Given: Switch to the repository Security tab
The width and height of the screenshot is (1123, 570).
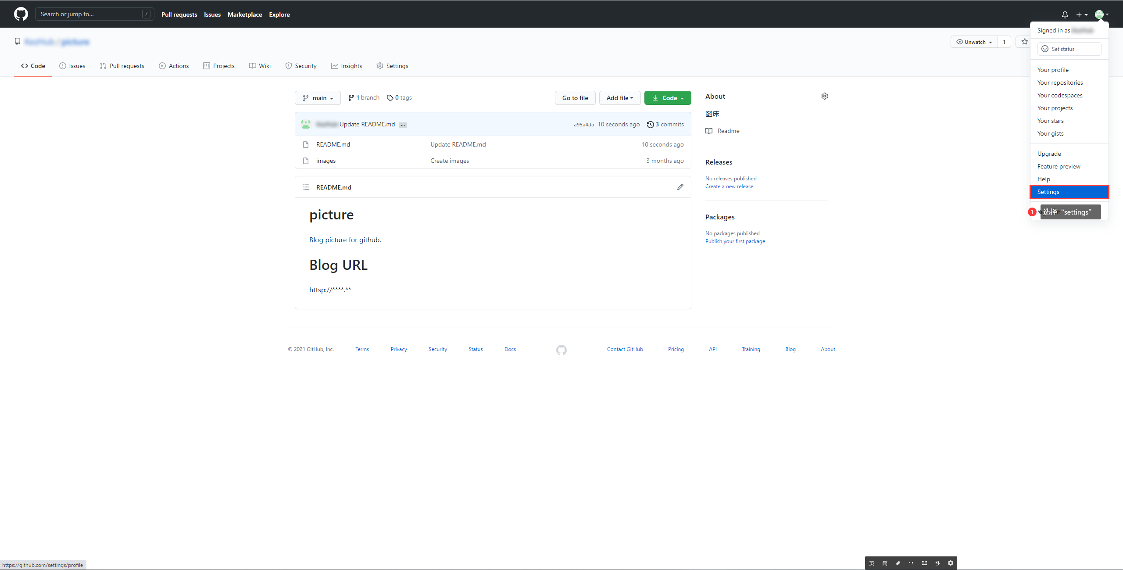Looking at the screenshot, I should [x=301, y=66].
